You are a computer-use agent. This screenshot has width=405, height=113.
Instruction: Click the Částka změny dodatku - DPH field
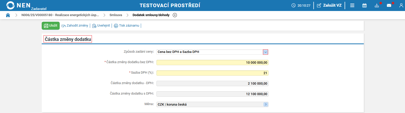click(x=212, y=83)
